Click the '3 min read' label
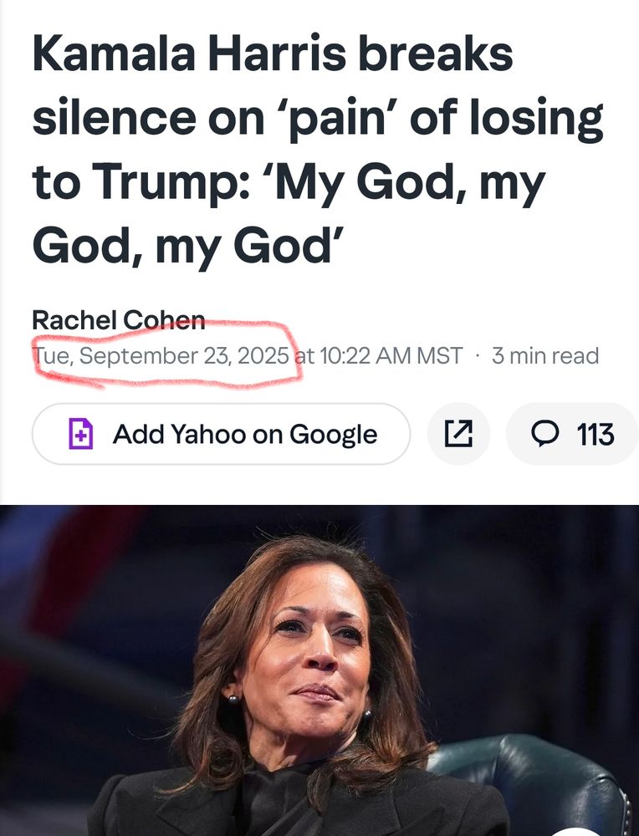Image resolution: width=639 pixels, height=836 pixels. (x=544, y=355)
